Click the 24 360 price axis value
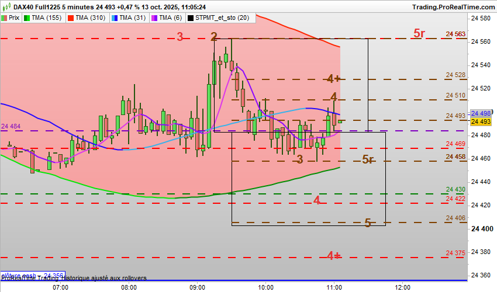This screenshot has width=497, height=292. (481, 275)
